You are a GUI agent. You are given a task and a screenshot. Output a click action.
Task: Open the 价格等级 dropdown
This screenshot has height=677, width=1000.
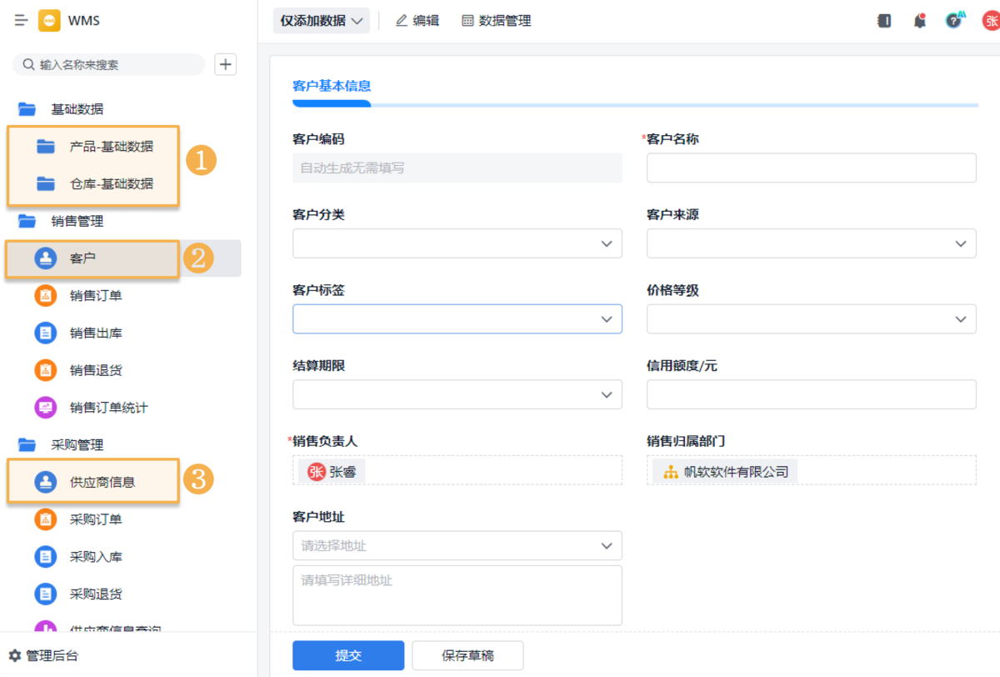click(811, 318)
